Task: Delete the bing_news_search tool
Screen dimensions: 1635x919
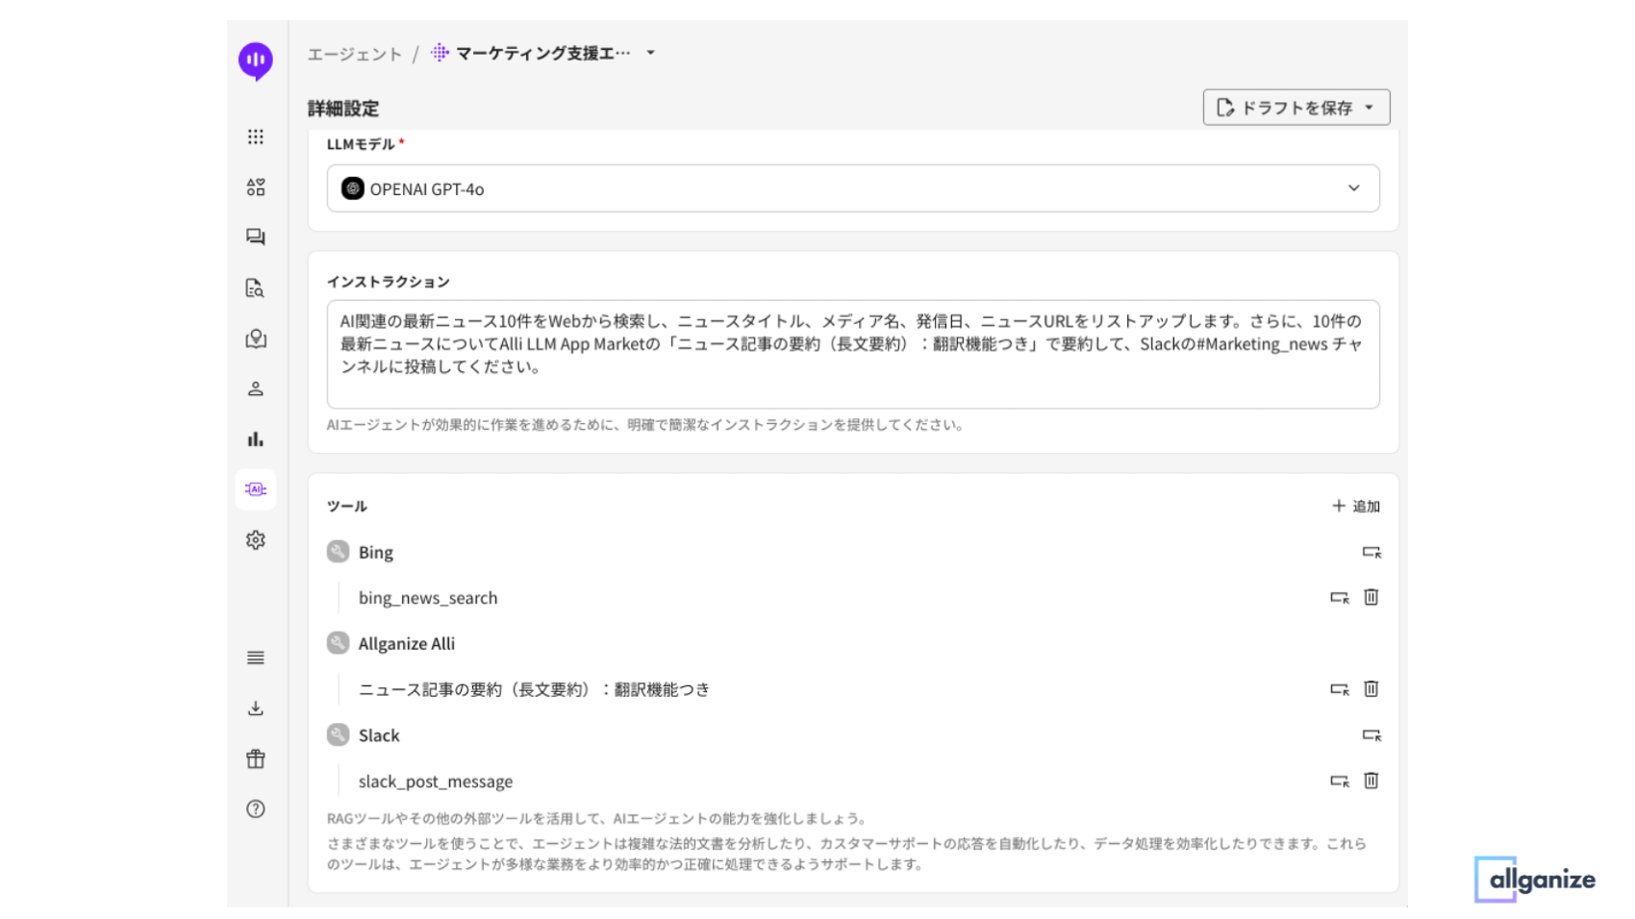Action: pyautogui.click(x=1371, y=597)
